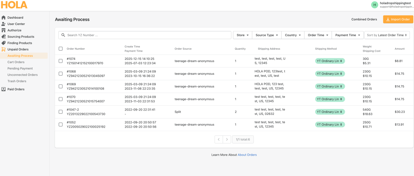Change shipping method for order #1068
The image size is (414, 176).
point(330,74)
